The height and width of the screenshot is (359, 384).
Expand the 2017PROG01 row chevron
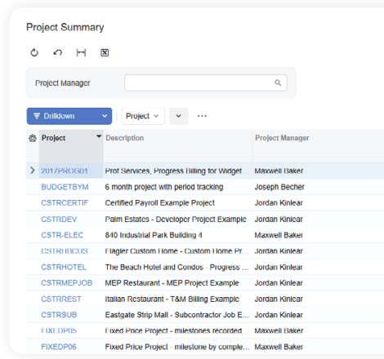coord(33,171)
